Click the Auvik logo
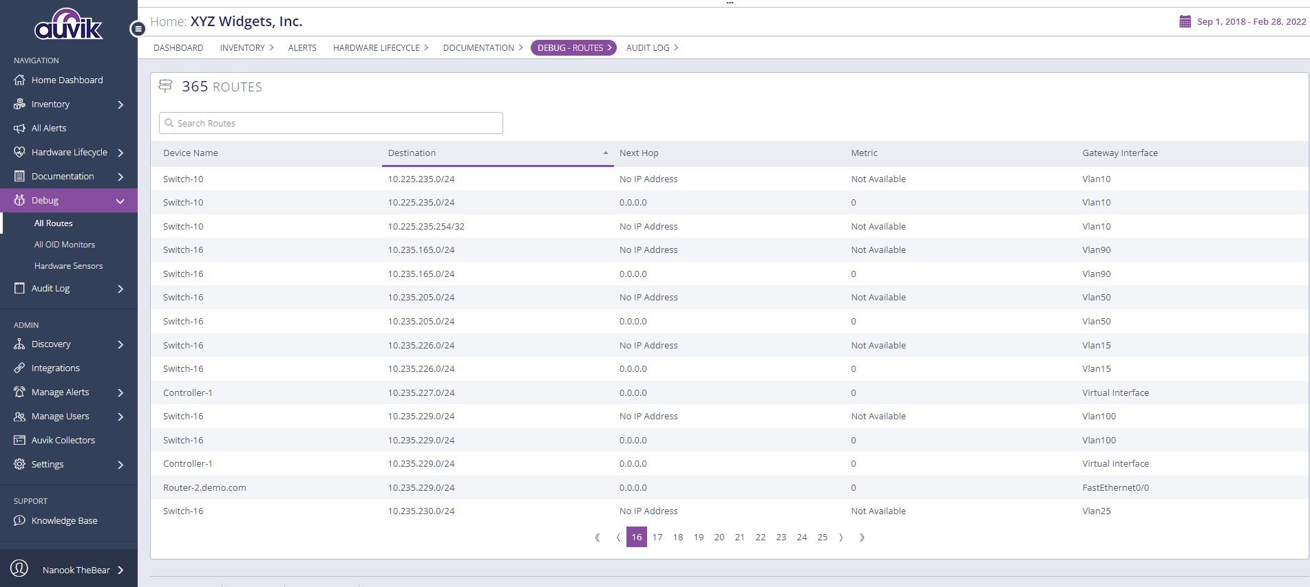 click(68, 24)
